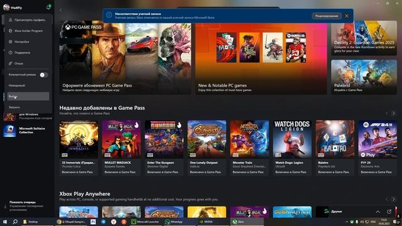Show hidden system tray icons
The image size is (402, 226).
click(x=347, y=222)
